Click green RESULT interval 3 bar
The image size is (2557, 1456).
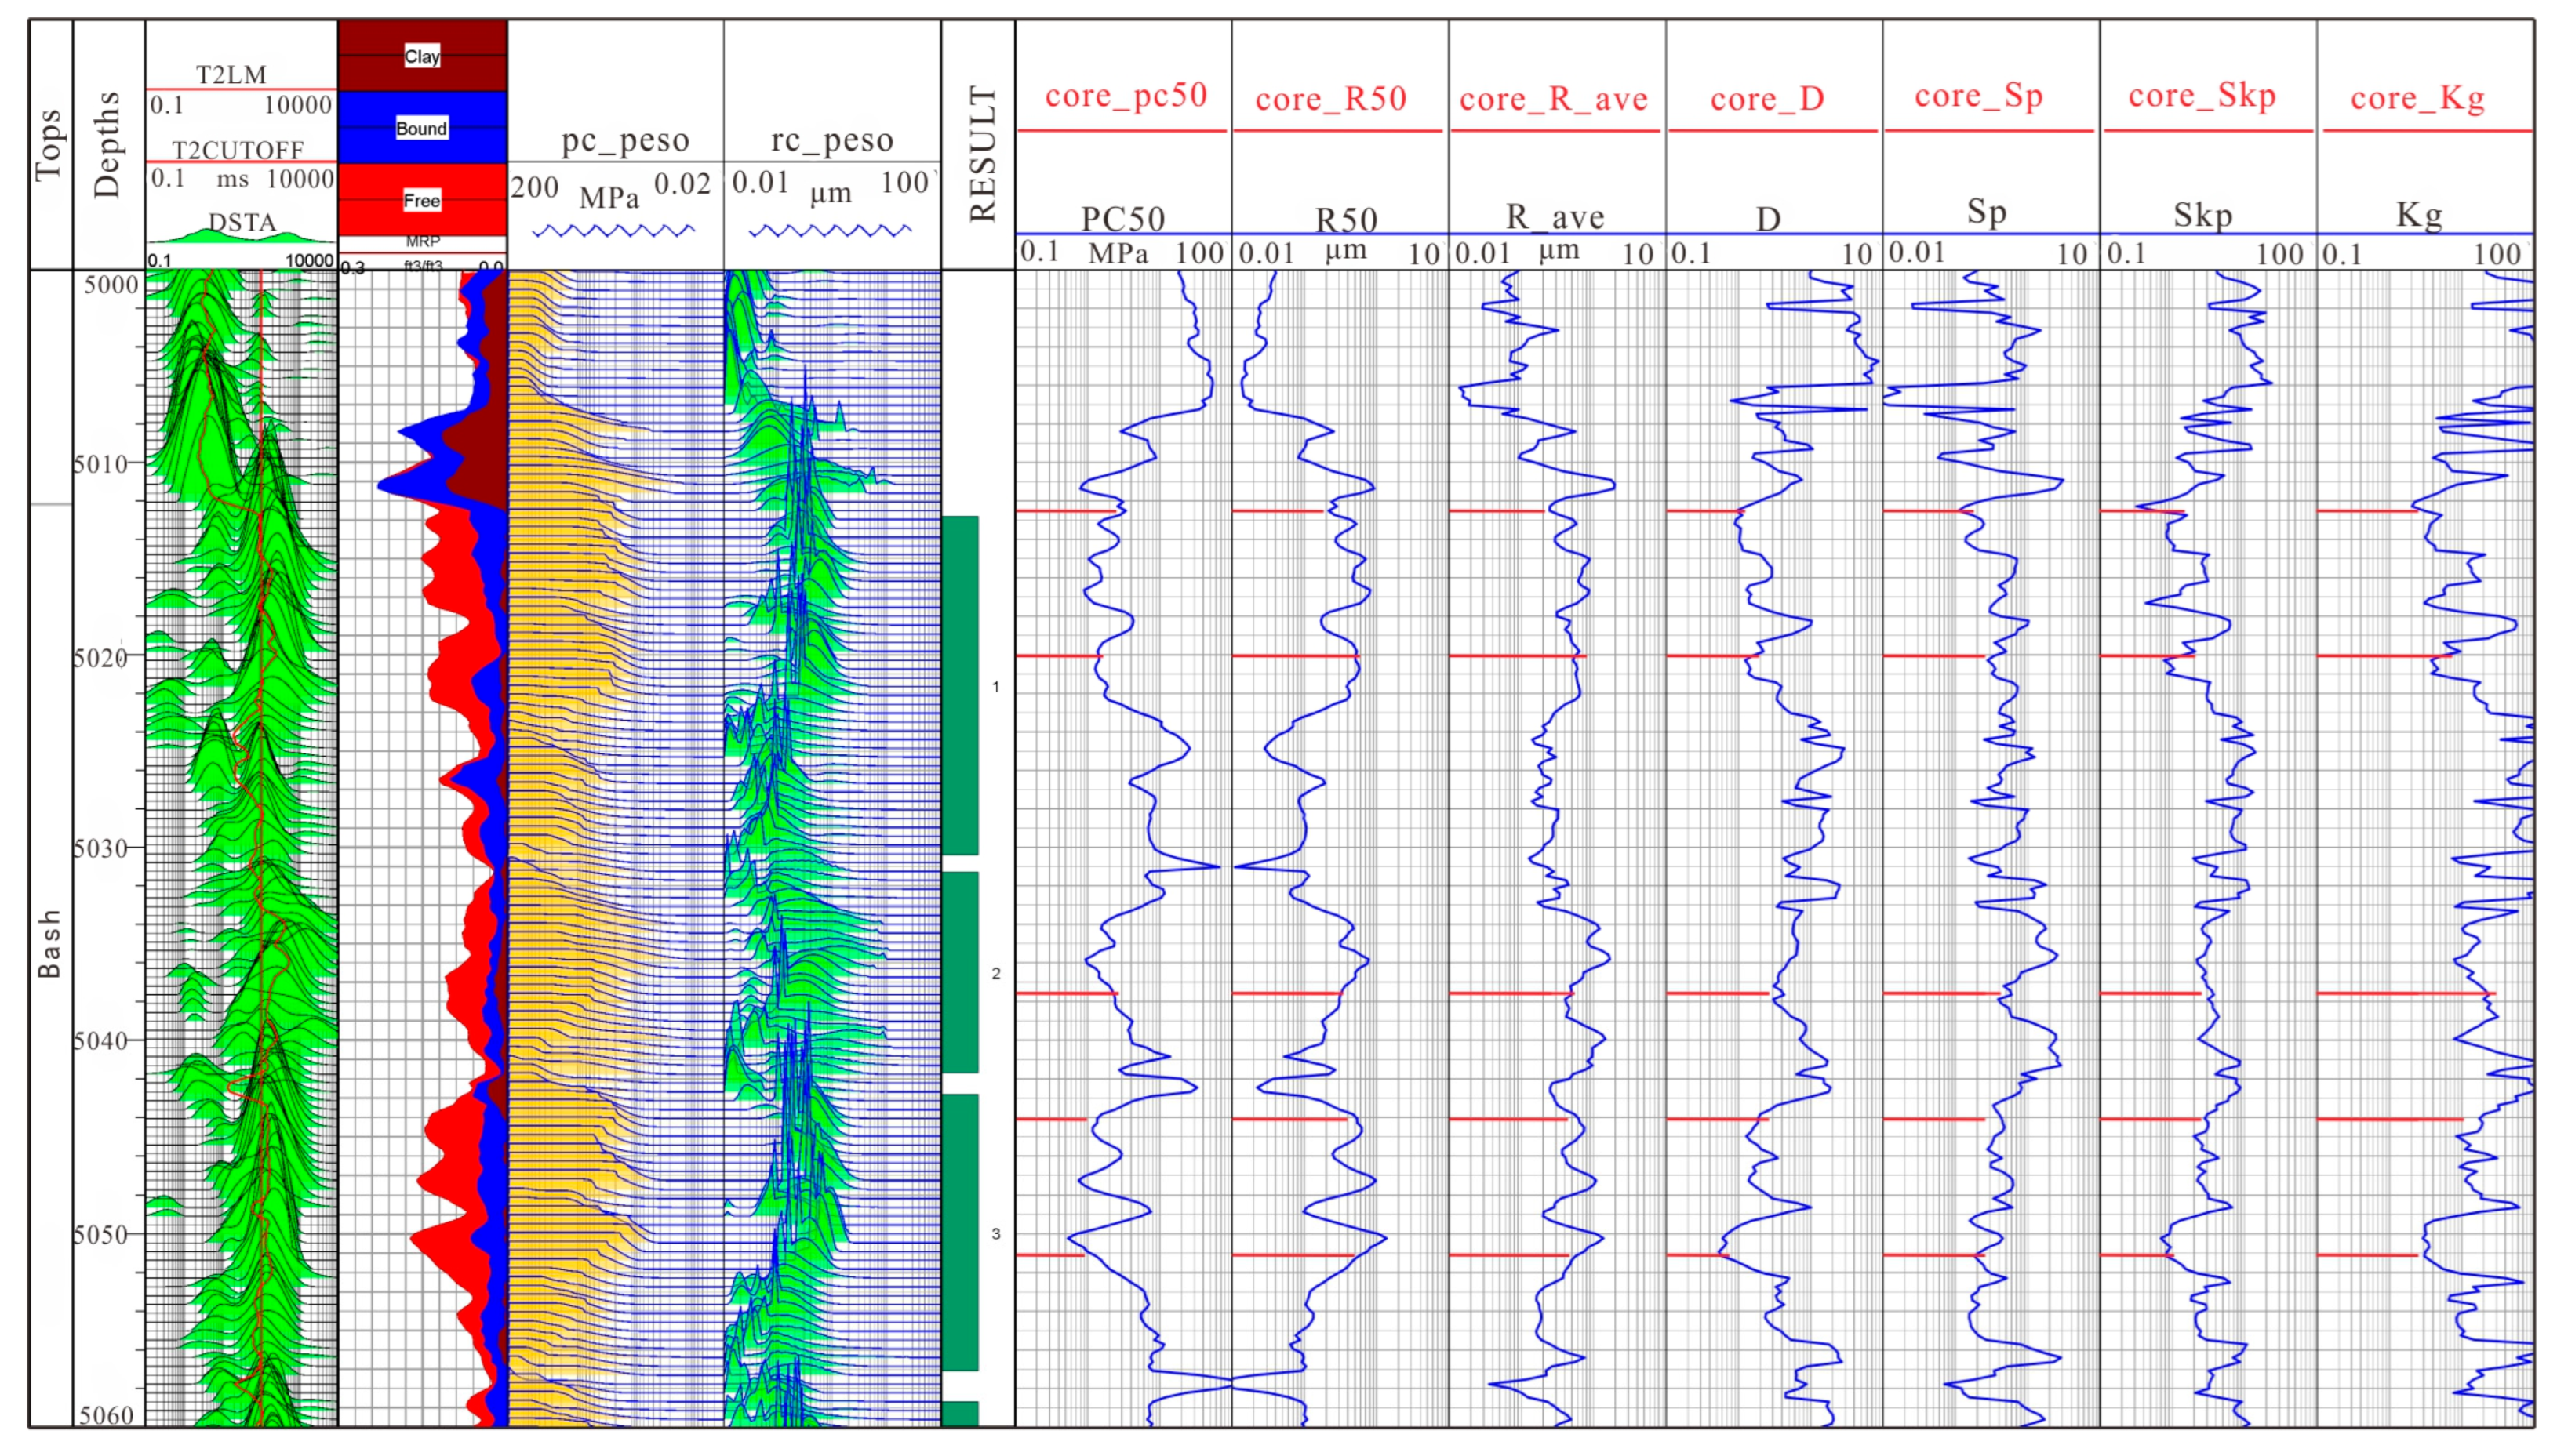(960, 1232)
